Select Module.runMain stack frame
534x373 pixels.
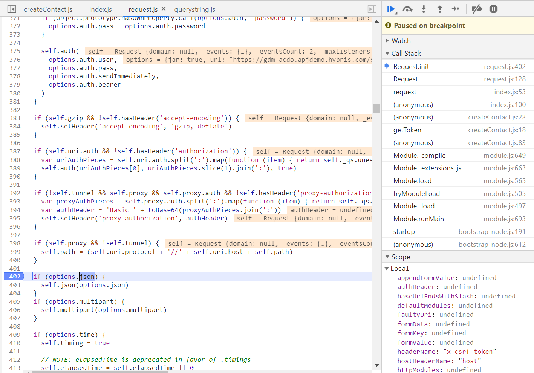pos(457,219)
